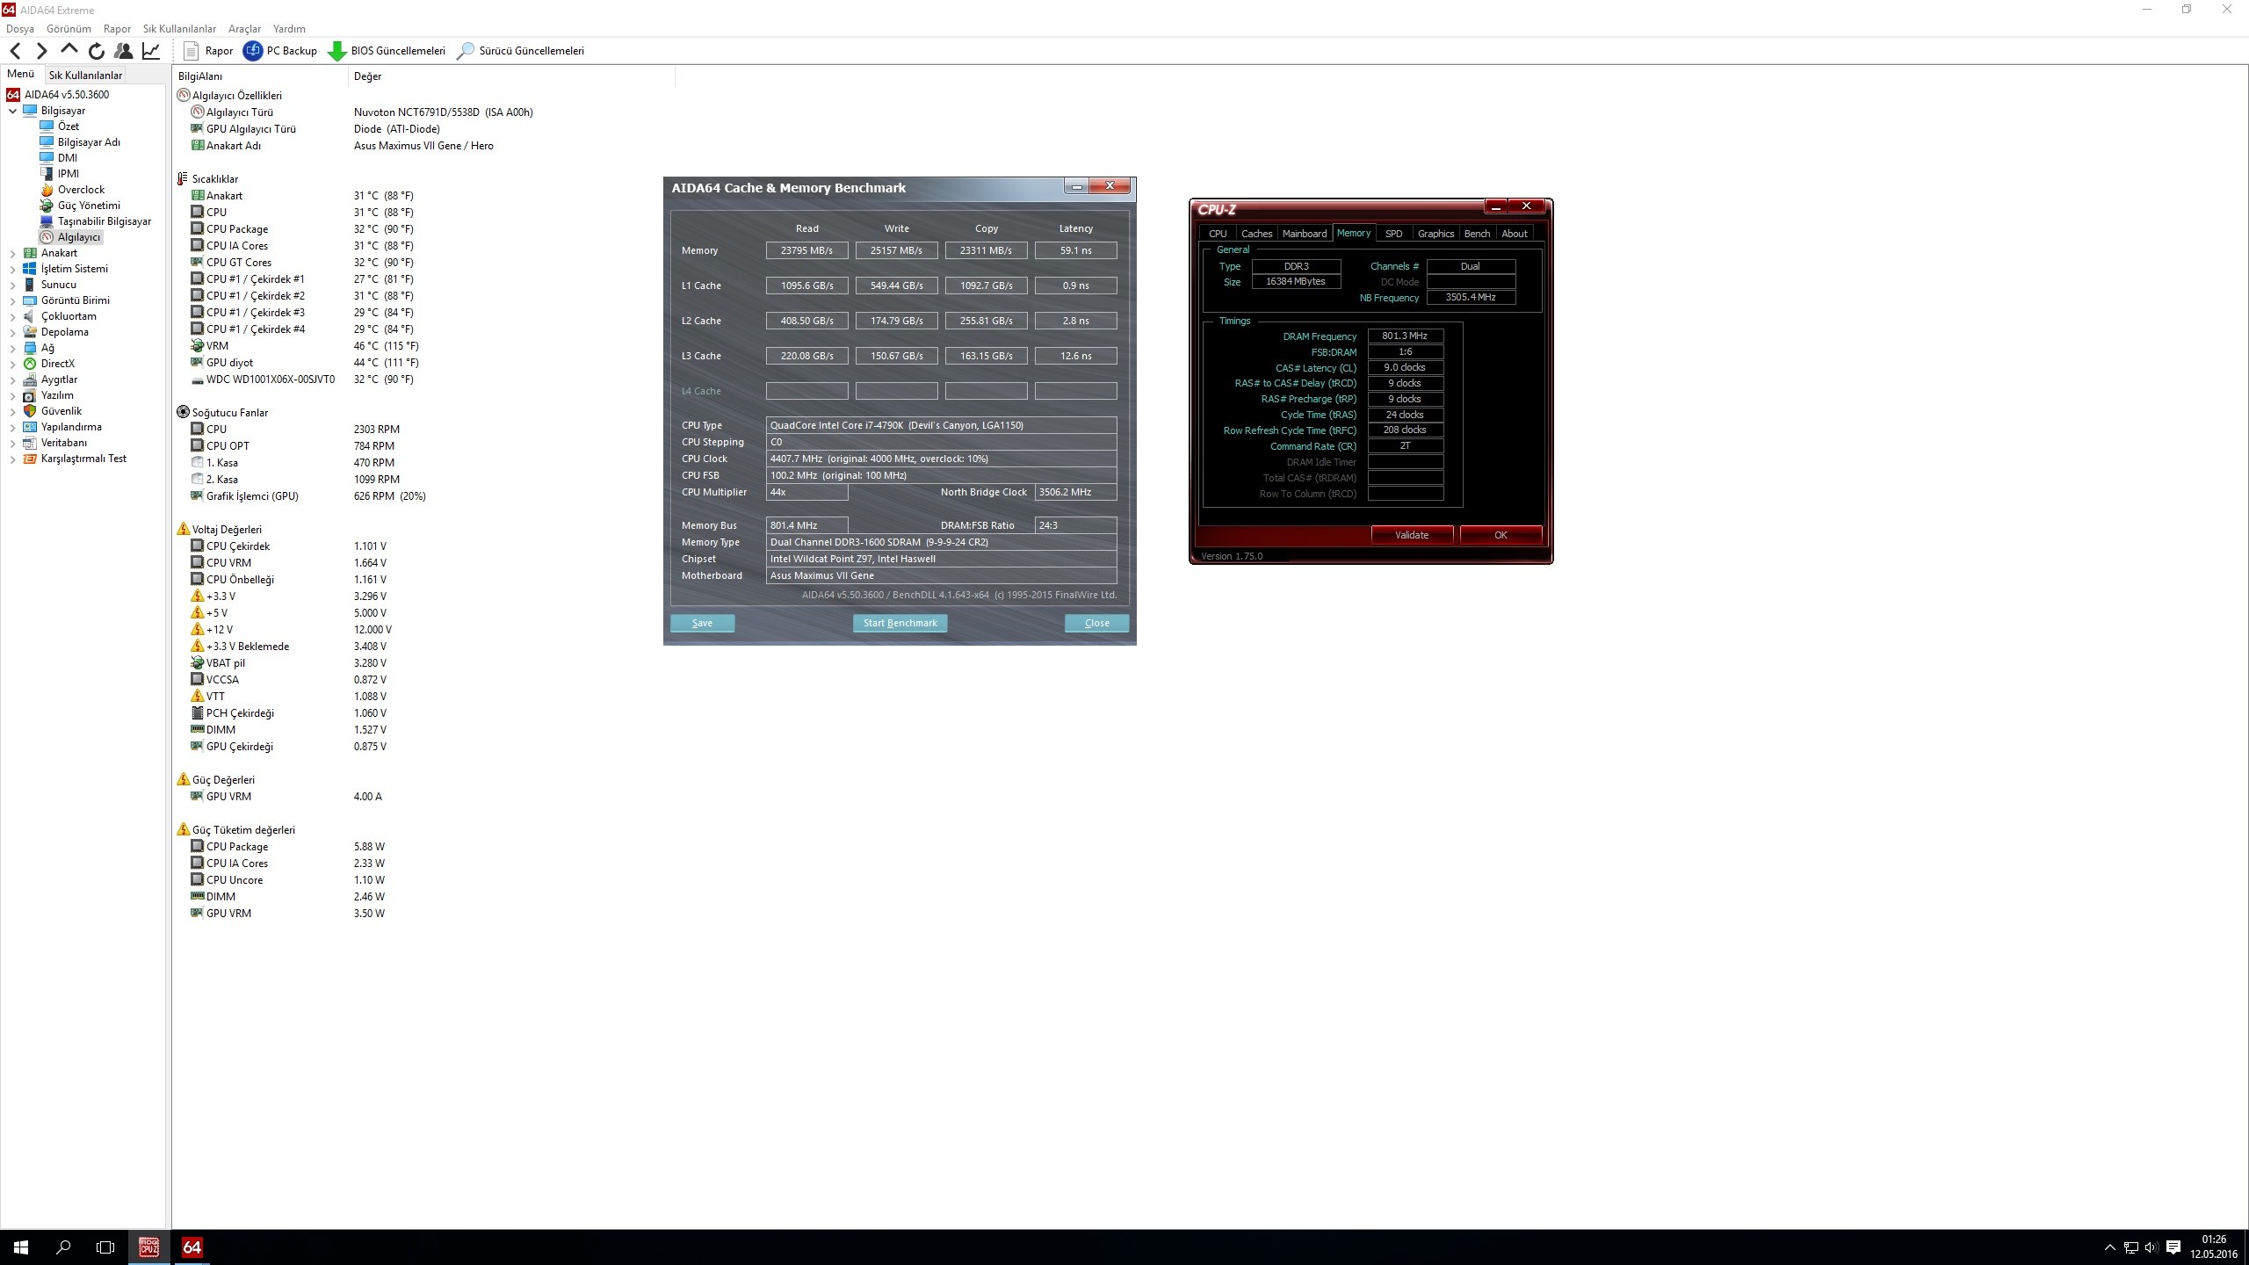Open the Yardım menu

tap(289, 29)
